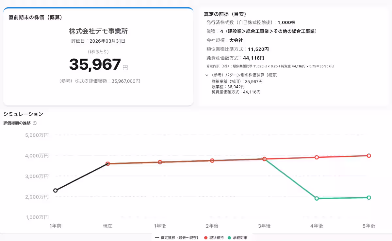Select green 承継対策 point at 5年後
The image size is (392, 241).
pyautogui.click(x=369, y=198)
